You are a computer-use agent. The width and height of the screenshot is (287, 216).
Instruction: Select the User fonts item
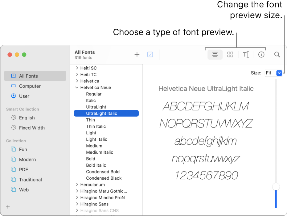[x=24, y=96]
